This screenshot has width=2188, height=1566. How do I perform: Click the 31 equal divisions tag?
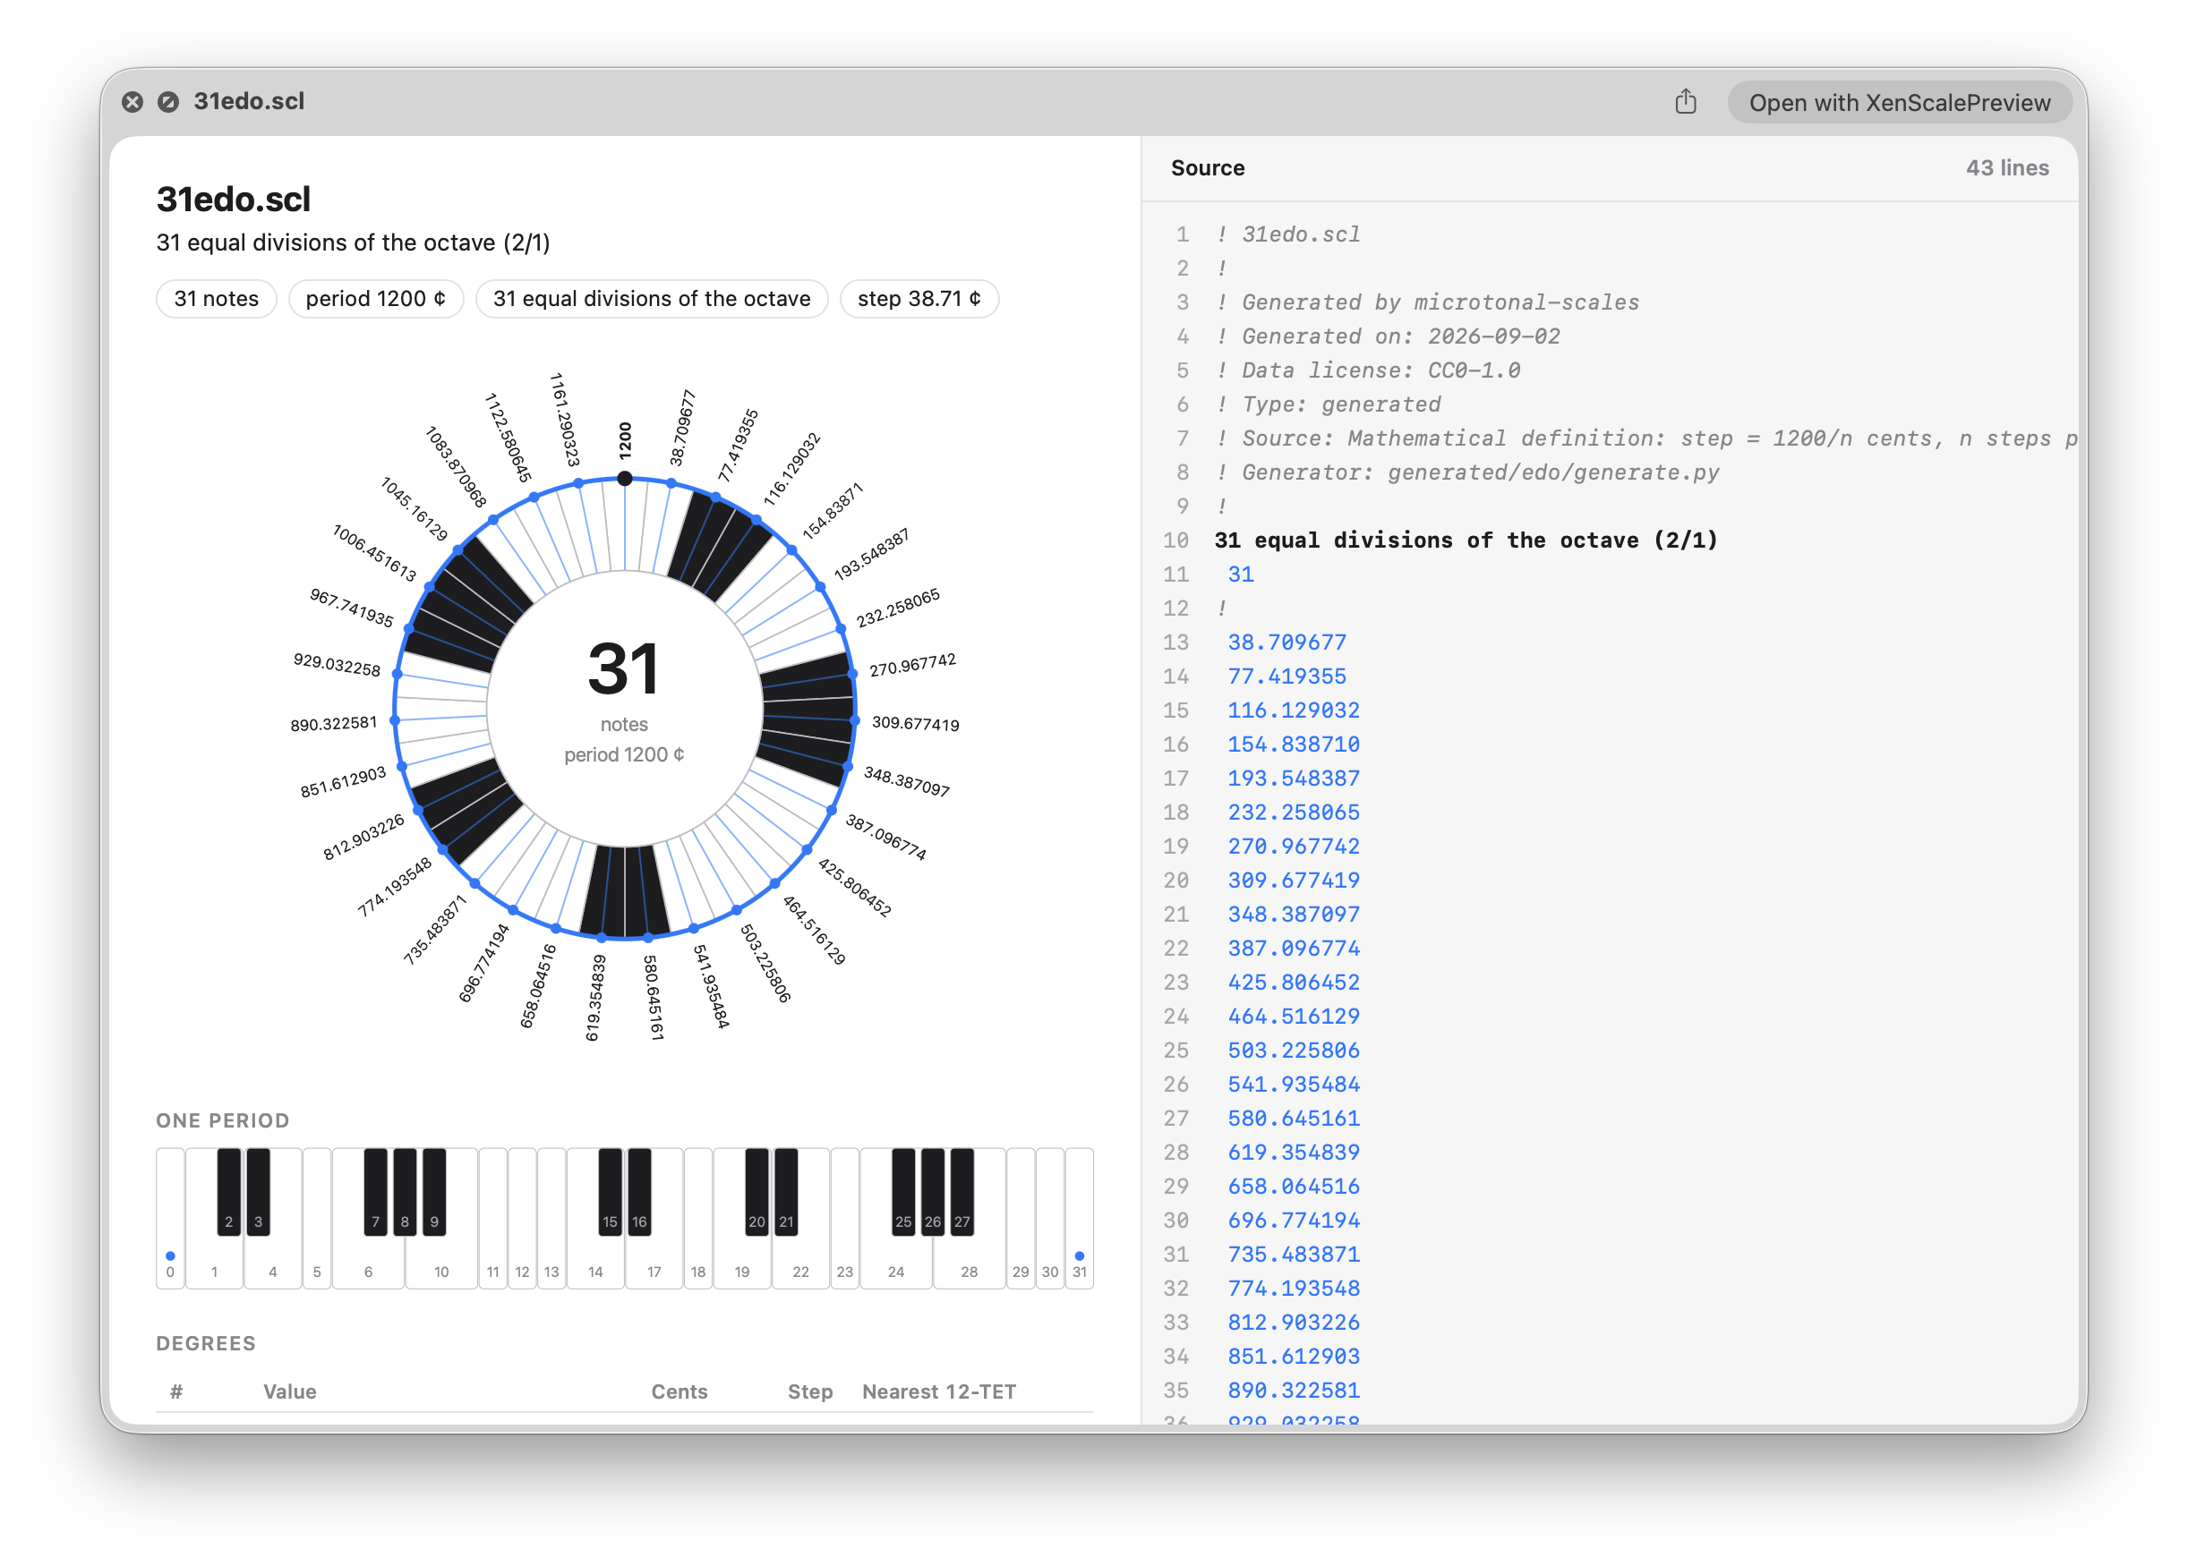(652, 299)
